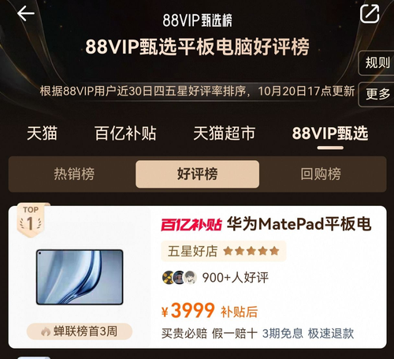Select the 热销榜 ranking toggle
The height and width of the screenshot is (359, 394).
[74, 174]
